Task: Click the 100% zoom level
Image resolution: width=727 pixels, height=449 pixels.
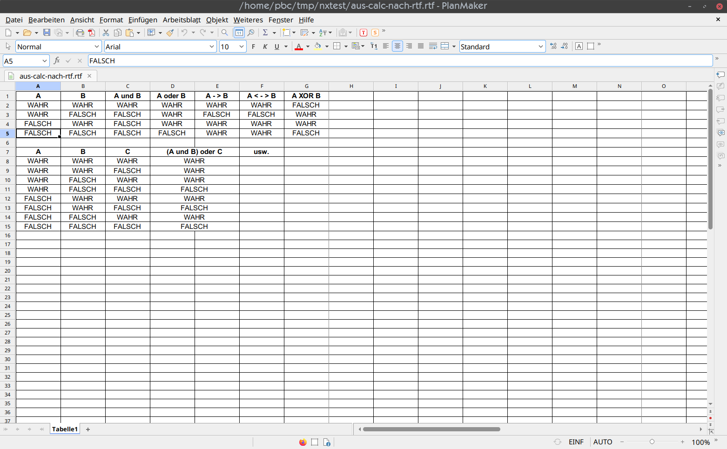Action: click(x=700, y=442)
